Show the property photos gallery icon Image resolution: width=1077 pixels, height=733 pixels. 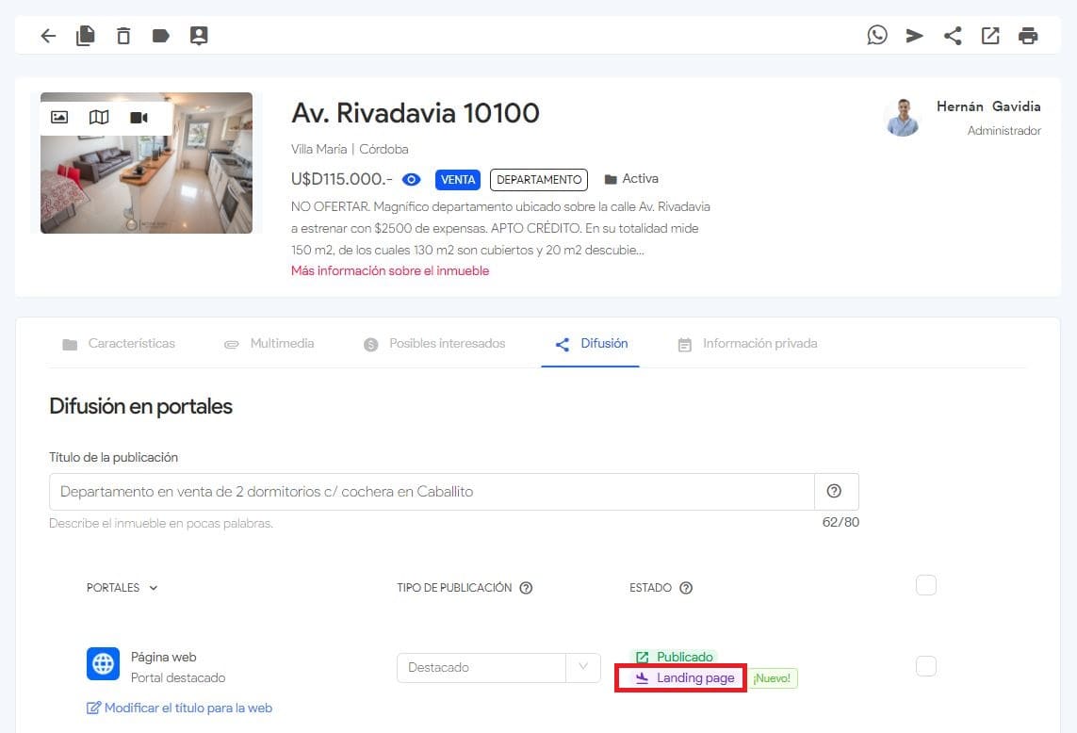tap(59, 118)
